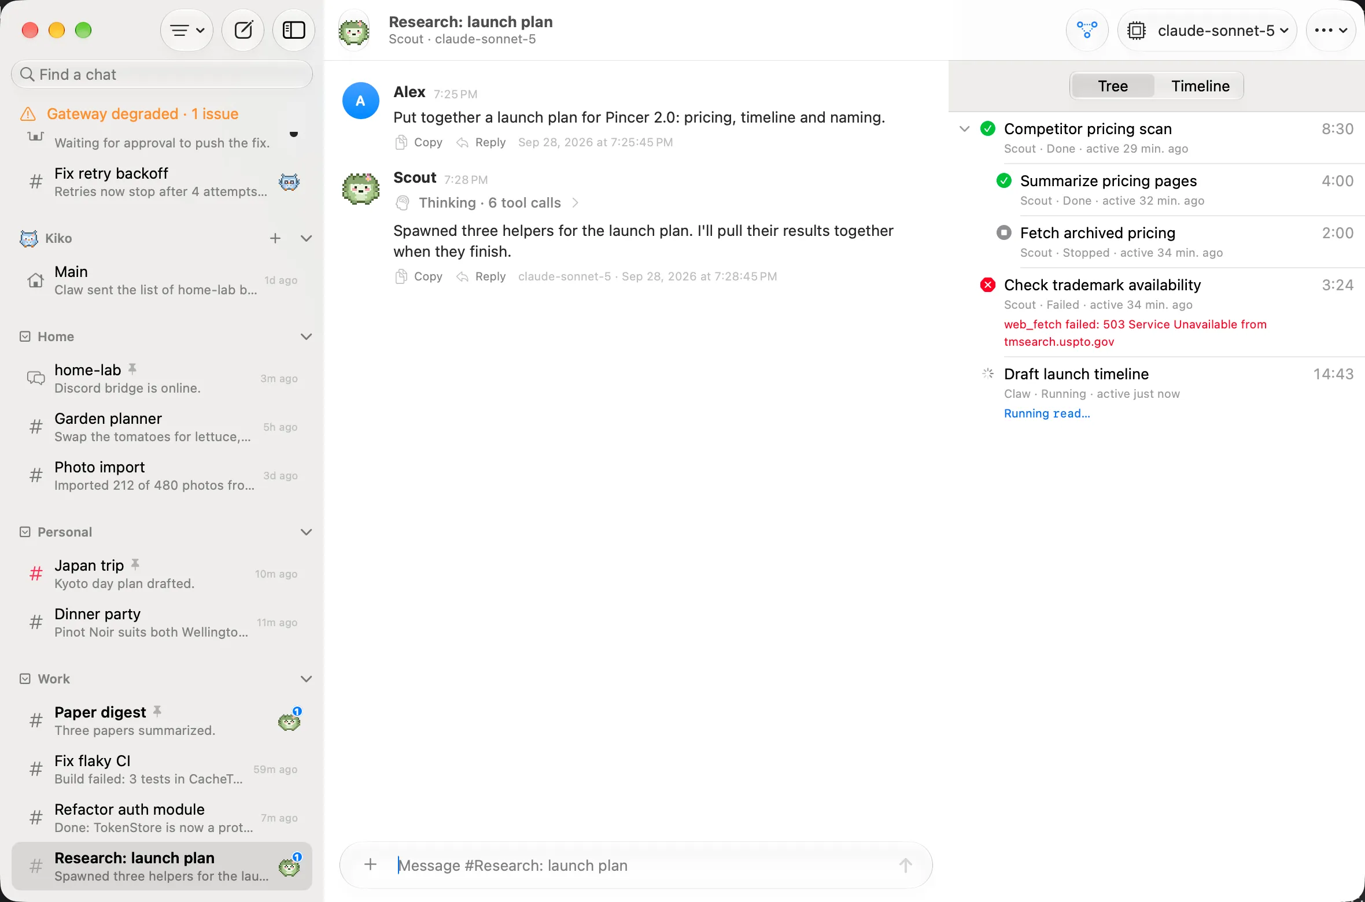
Task: Click the Find a chat search field
Action: 162,75
